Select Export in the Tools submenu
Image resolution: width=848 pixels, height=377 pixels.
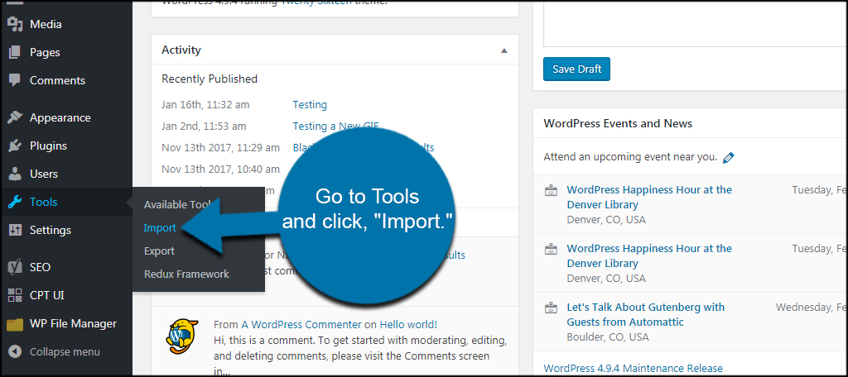point(159,251)
